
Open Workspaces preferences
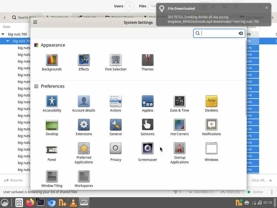pyautogui.click(x=84, y=179)
